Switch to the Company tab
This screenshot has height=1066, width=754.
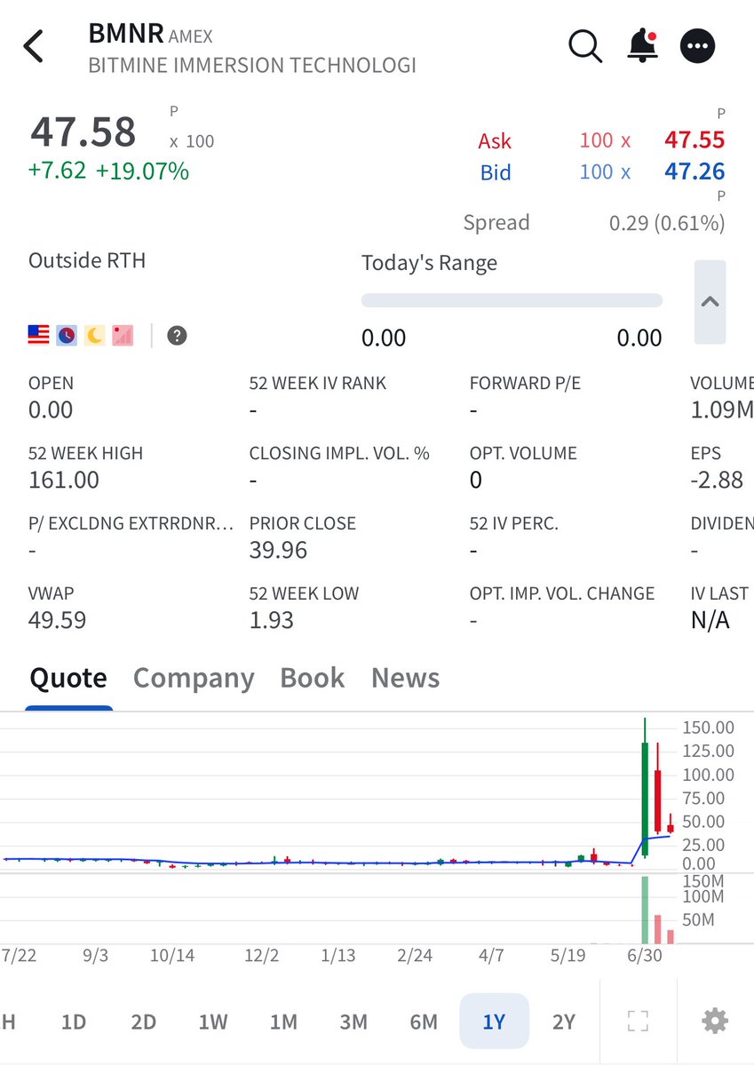194,679
